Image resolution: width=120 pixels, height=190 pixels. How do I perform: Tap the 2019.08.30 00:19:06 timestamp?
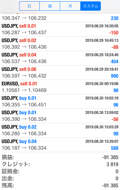102,84
